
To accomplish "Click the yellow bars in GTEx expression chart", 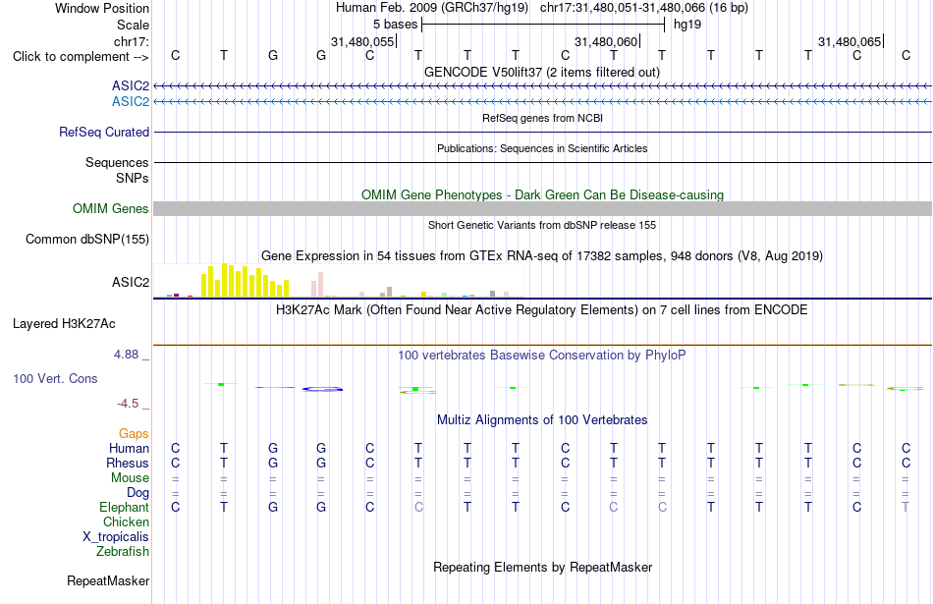I will coord(246,280).
